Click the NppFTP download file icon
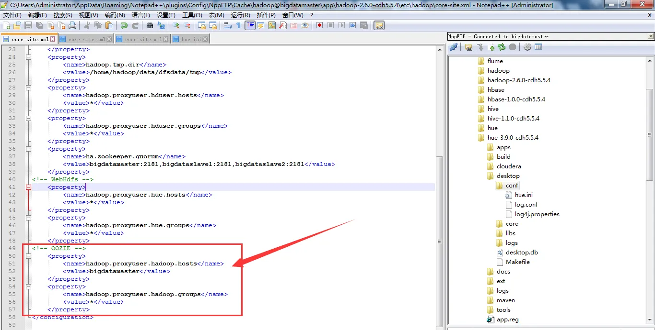This screenshot has width=655, height=330. click(x=480, y=47)
